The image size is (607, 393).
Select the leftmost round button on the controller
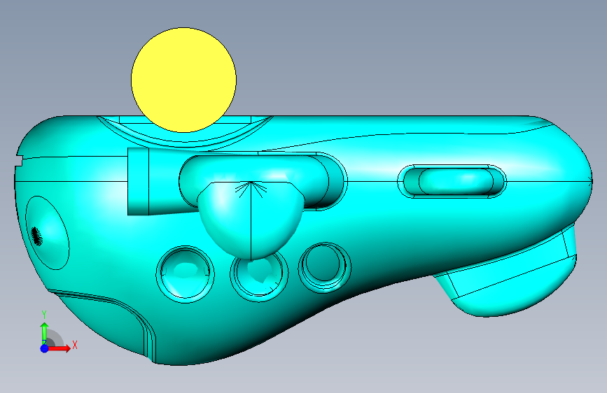pos(185,274)
